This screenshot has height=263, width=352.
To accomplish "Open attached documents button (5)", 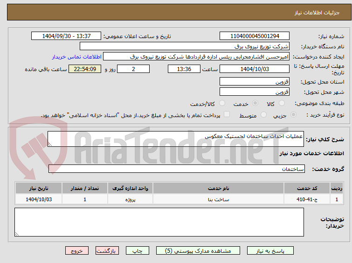I will click(198, 251).
